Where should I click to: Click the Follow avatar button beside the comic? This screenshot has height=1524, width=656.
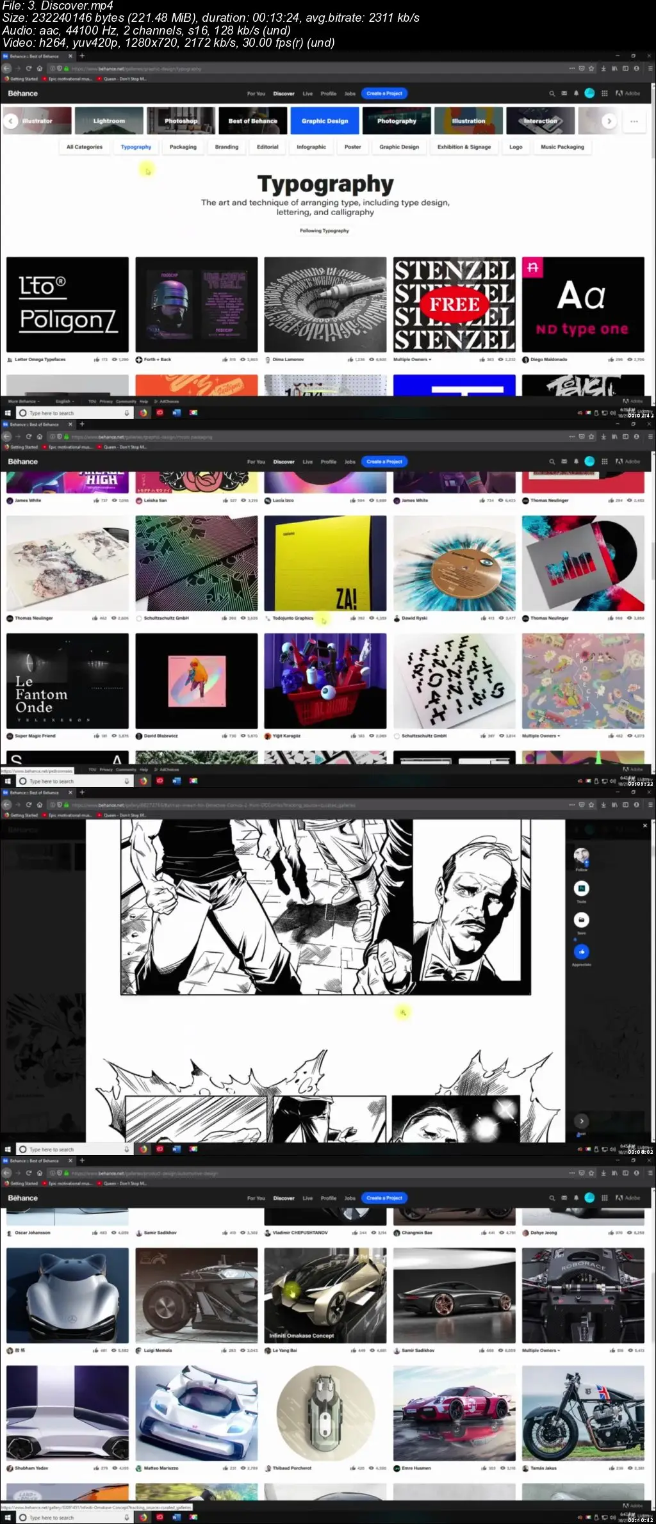(x=581, y=856)
